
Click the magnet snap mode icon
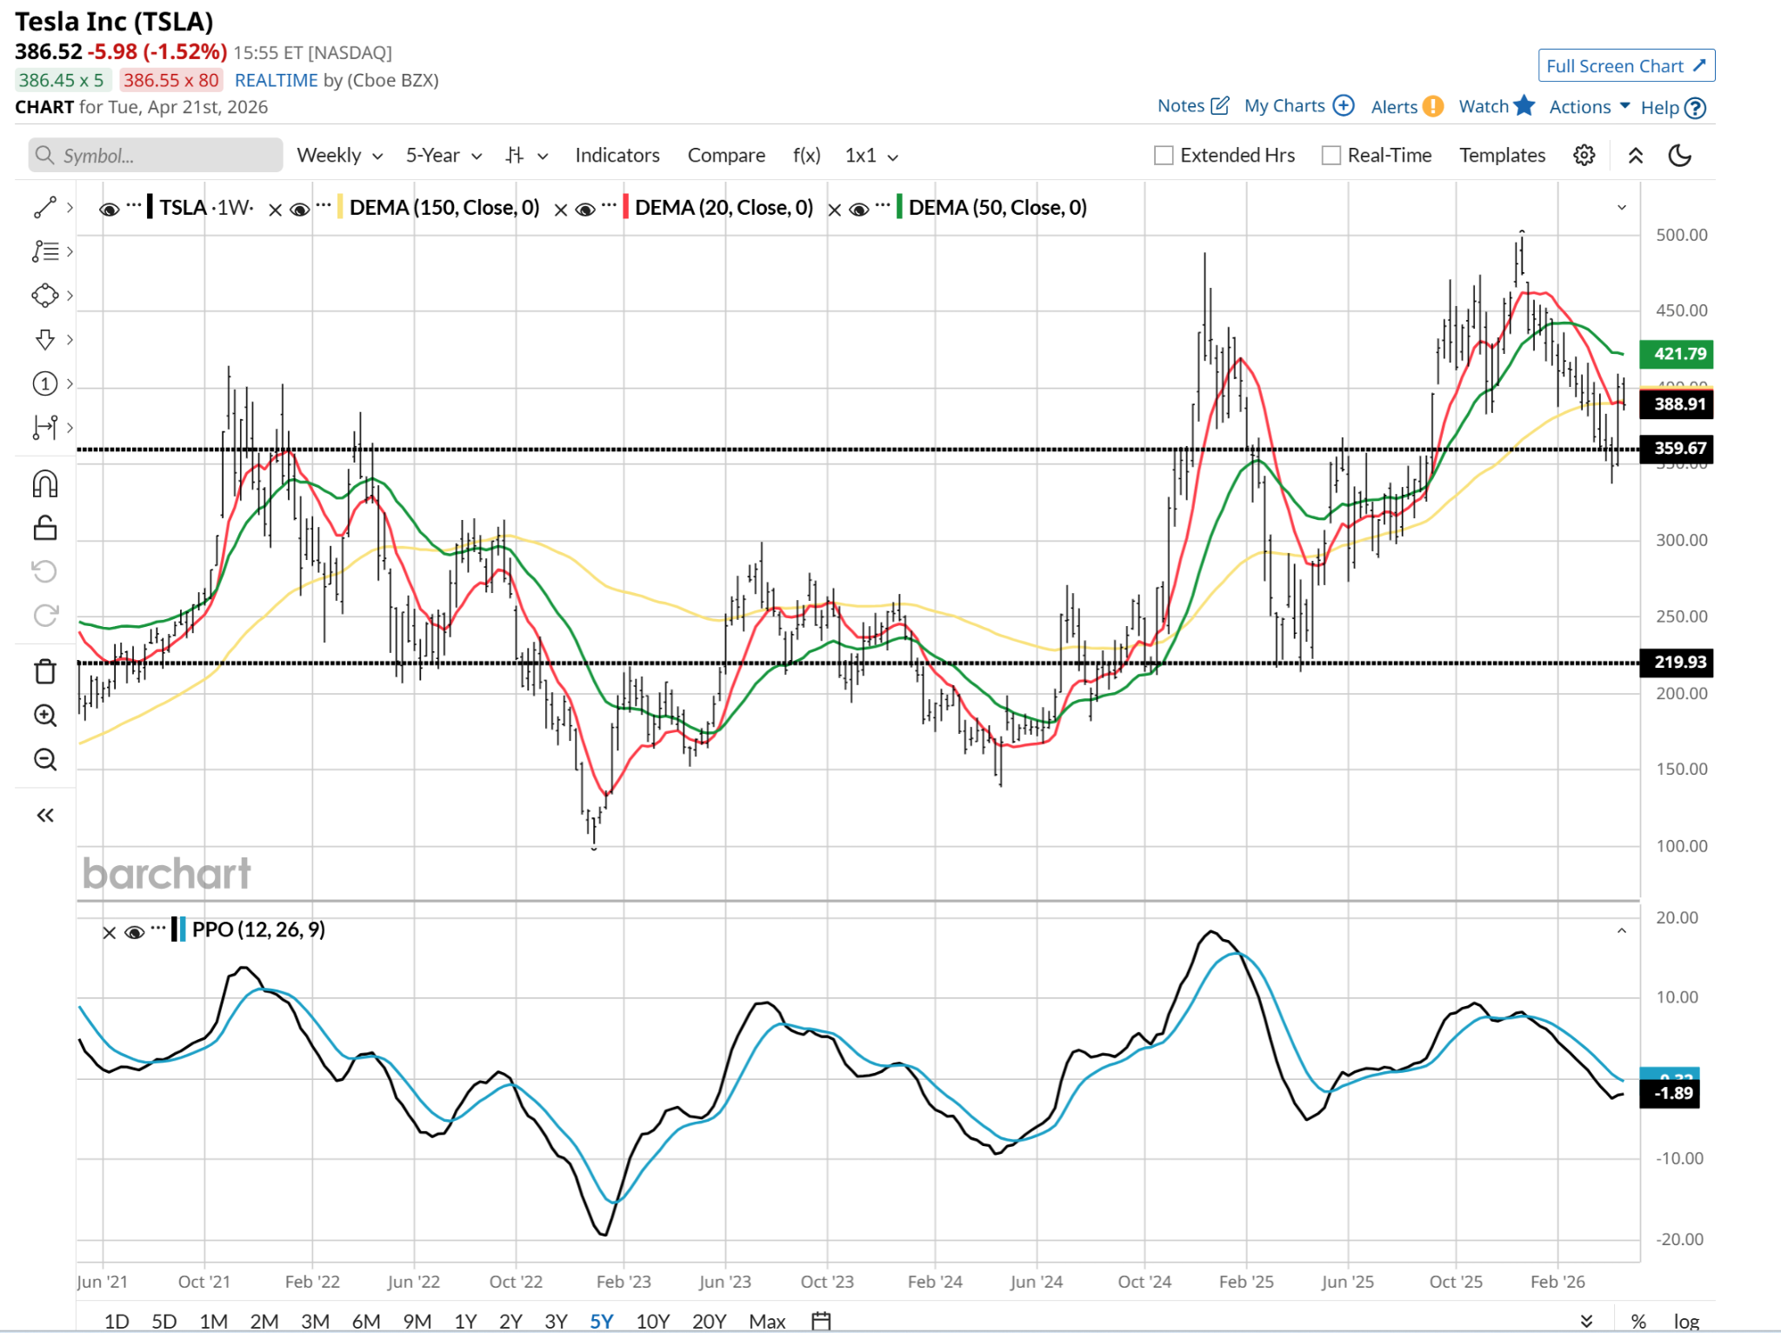(x=45, y=484)
